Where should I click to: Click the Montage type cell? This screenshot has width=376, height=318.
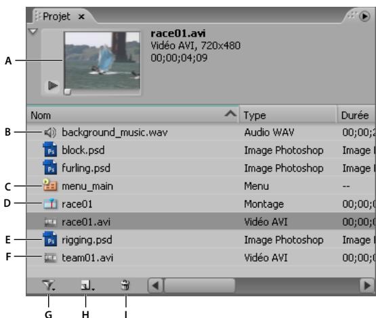pos(264,204)
